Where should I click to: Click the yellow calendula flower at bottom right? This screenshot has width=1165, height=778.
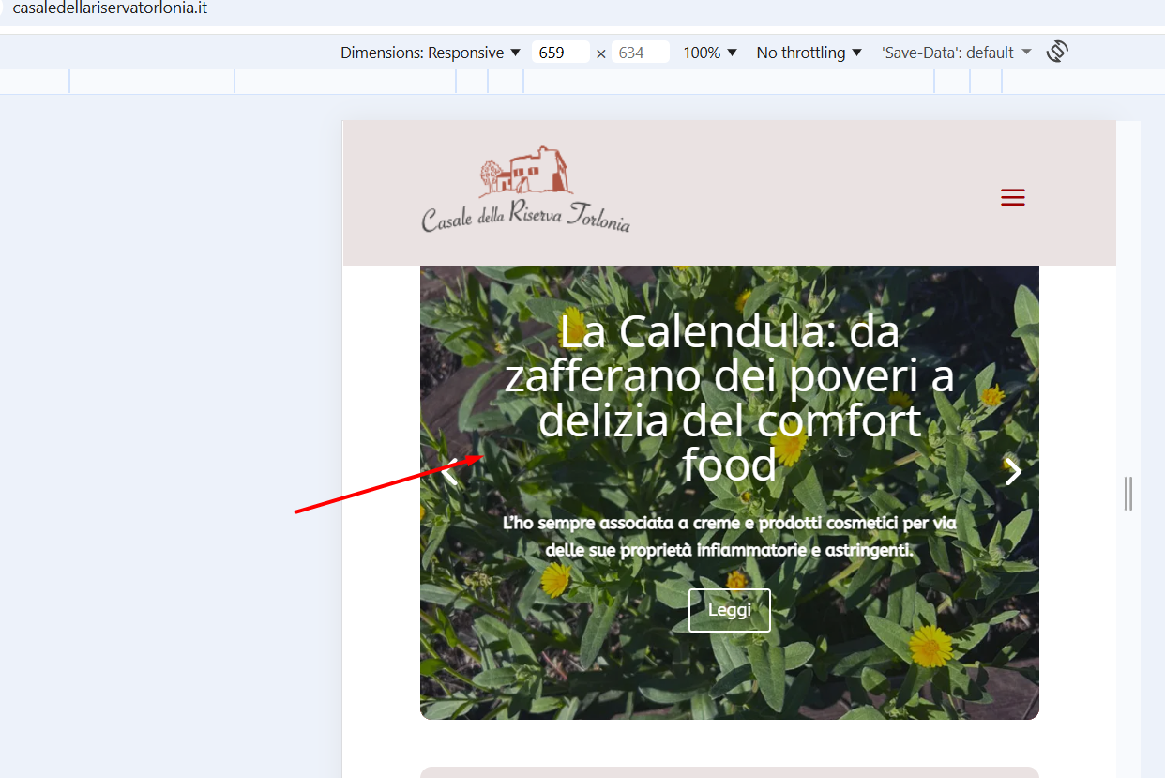(x=930, y=645)
